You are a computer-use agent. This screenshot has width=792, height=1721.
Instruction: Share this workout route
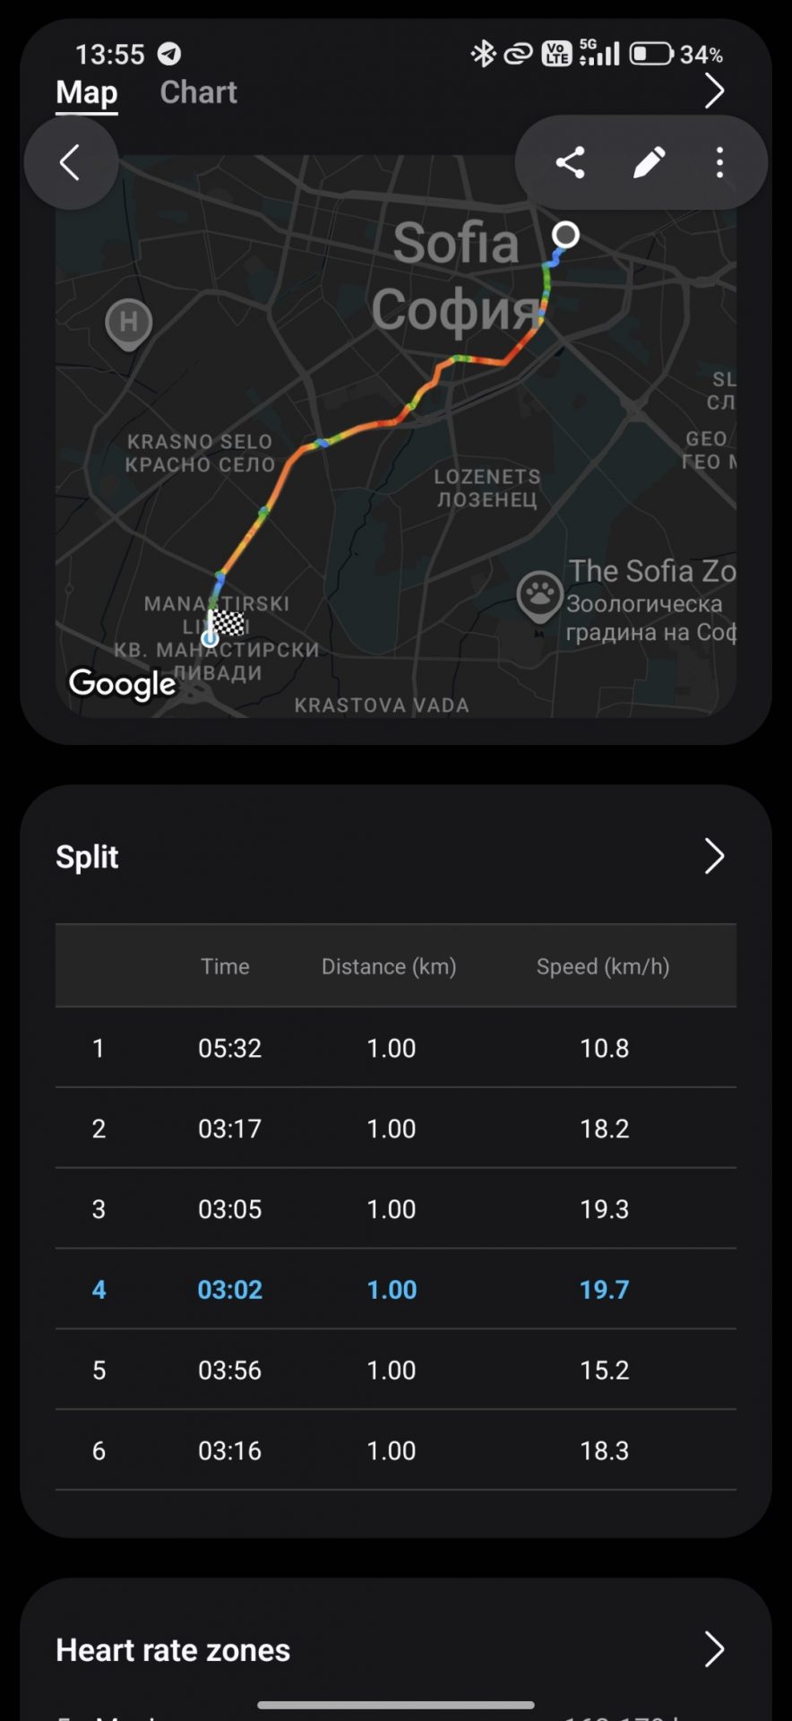pos(571,162)
